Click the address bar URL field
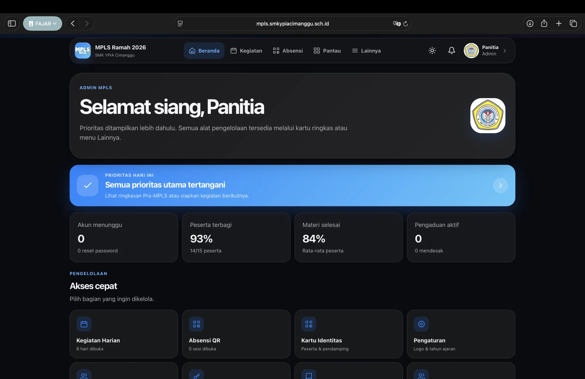Viewport: 585px width, 379px height. pyautogui.click(x=292, y=23)
